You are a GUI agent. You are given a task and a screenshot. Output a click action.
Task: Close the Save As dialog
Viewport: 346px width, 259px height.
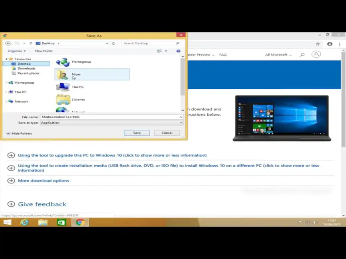pyautogui.click(x=181, y=35)
